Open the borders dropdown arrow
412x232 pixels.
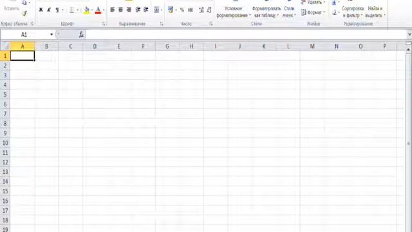(x=77, y=10)
